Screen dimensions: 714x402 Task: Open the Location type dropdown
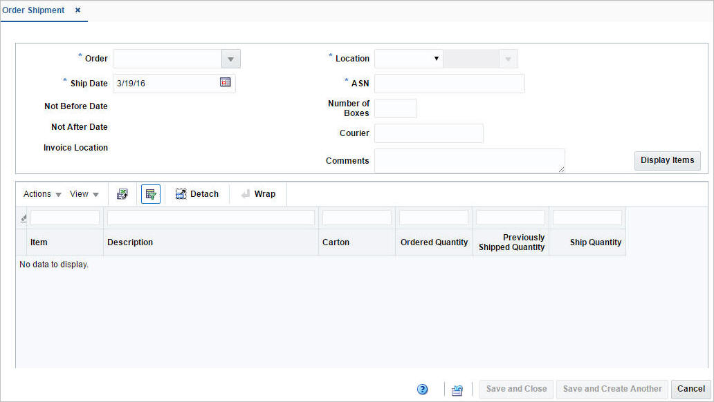(436, 59)
